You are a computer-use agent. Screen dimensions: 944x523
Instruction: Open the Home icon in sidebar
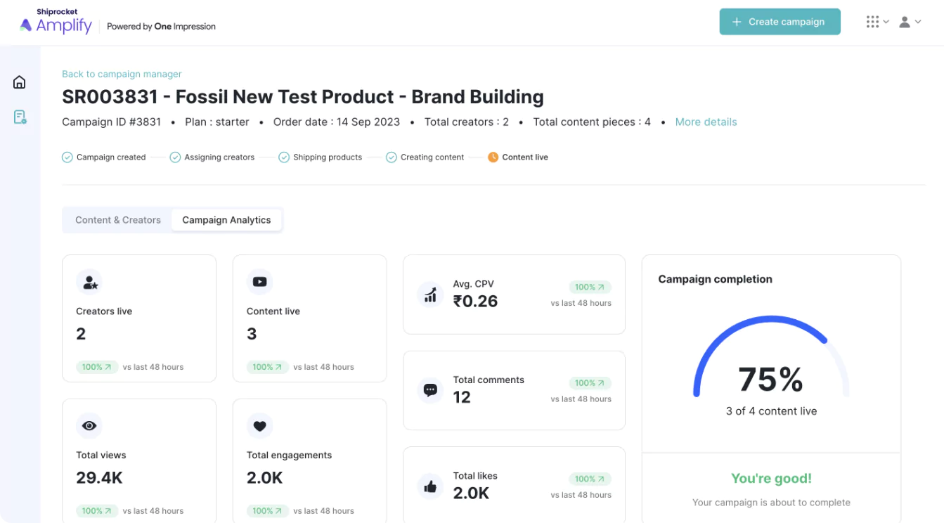click(20, 82)
